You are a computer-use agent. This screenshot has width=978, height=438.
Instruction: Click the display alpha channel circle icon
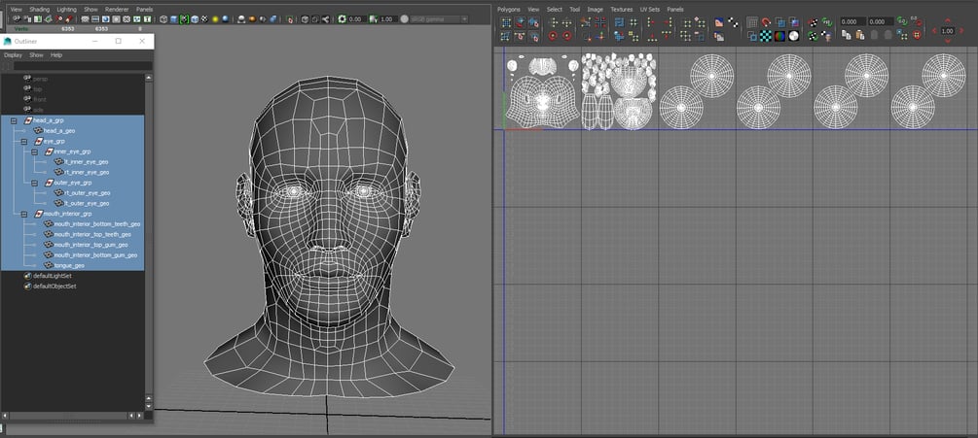tap(794, 36)
